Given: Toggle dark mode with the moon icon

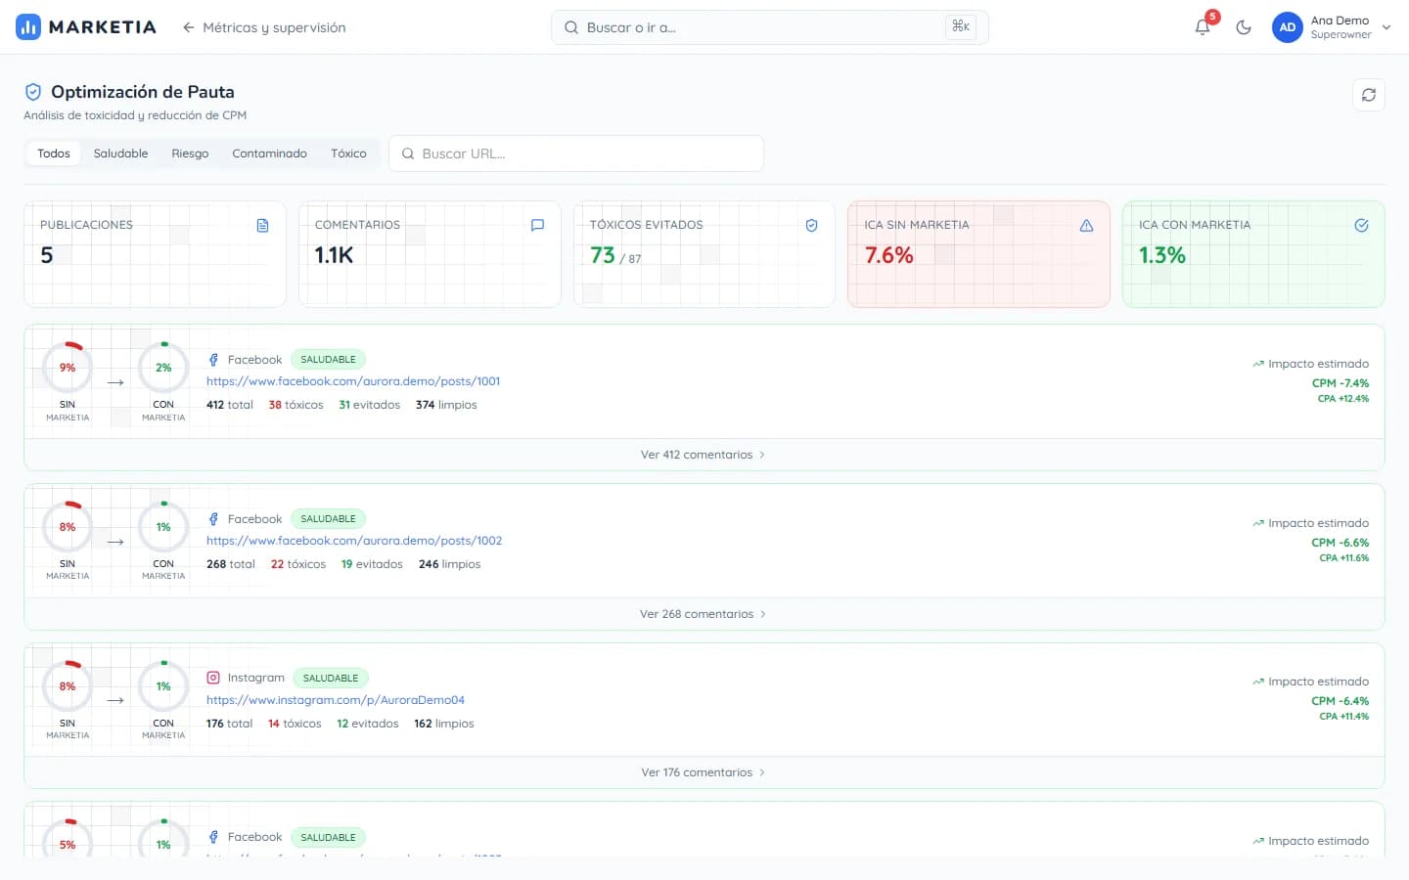Looking at the screenshot, I should (x=1244, y=27).
